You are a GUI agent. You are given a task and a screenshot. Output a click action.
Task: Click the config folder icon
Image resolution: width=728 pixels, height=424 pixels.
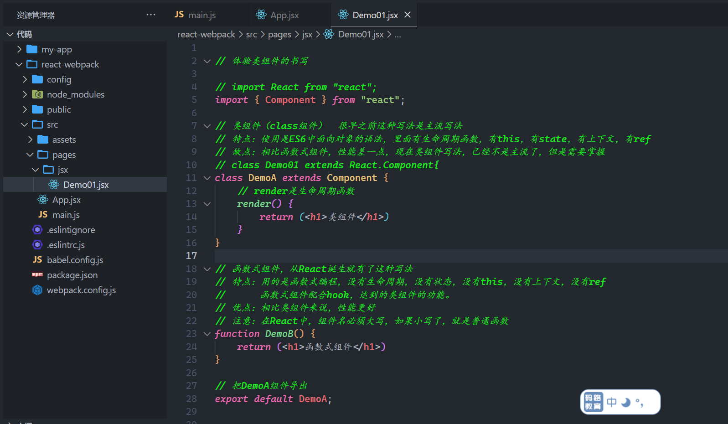(37, 79)
